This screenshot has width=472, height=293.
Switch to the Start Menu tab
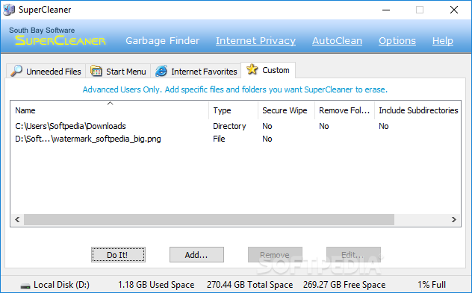[x=118, y=72]
